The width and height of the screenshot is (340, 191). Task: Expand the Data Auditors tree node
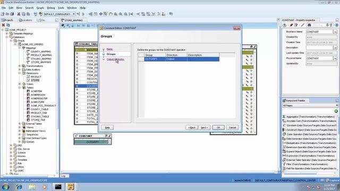click(x=20, y=70)
